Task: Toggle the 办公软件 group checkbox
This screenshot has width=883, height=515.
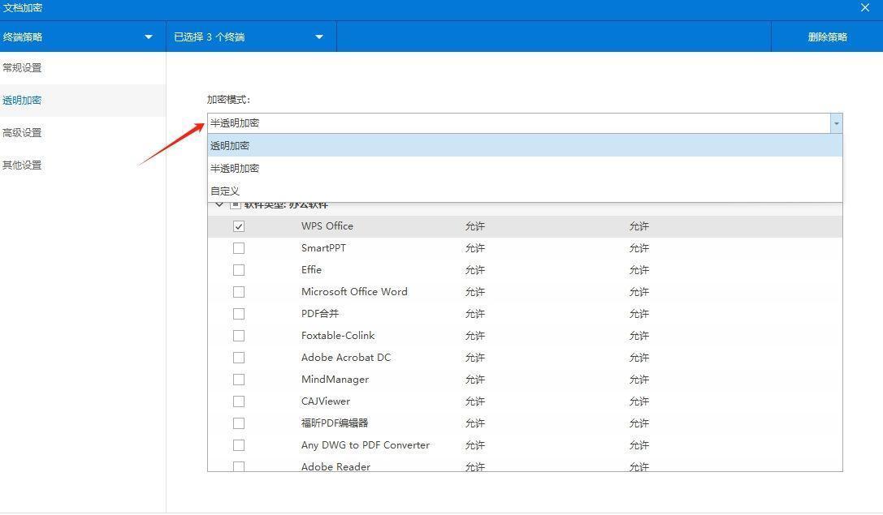Action: coord(236,205)
